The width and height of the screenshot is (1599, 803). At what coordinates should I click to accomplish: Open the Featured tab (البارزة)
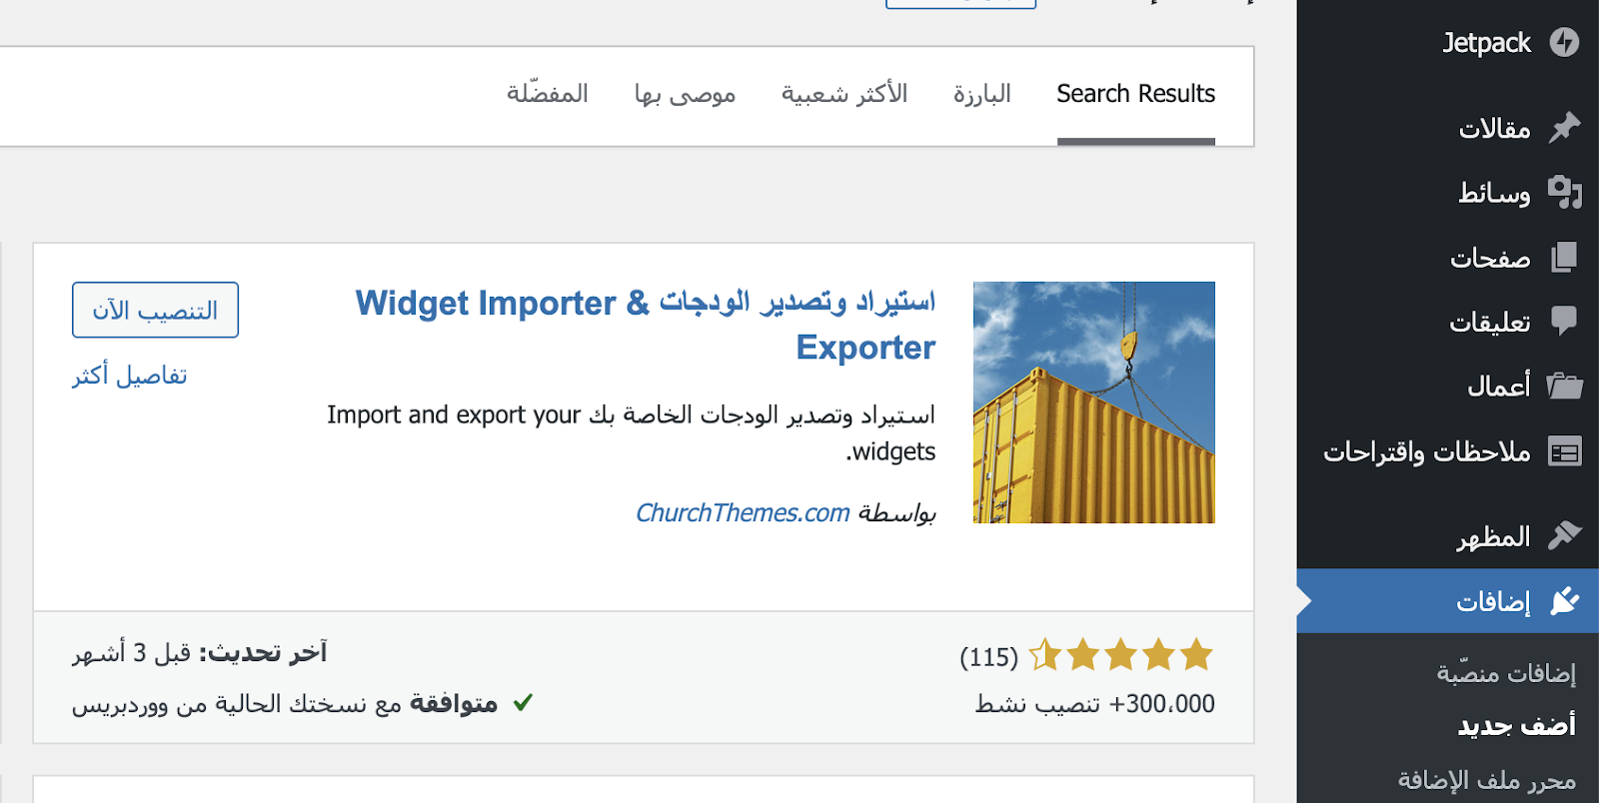[981, 94]
